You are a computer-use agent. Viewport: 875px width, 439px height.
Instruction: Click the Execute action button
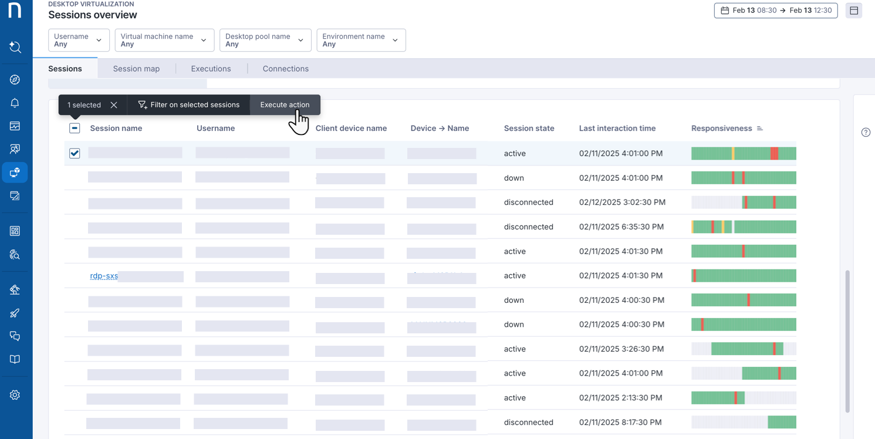point(285,104)
